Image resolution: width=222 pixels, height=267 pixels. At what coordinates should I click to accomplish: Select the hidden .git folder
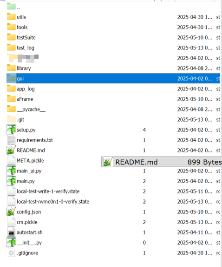click(x=20, y=120)
